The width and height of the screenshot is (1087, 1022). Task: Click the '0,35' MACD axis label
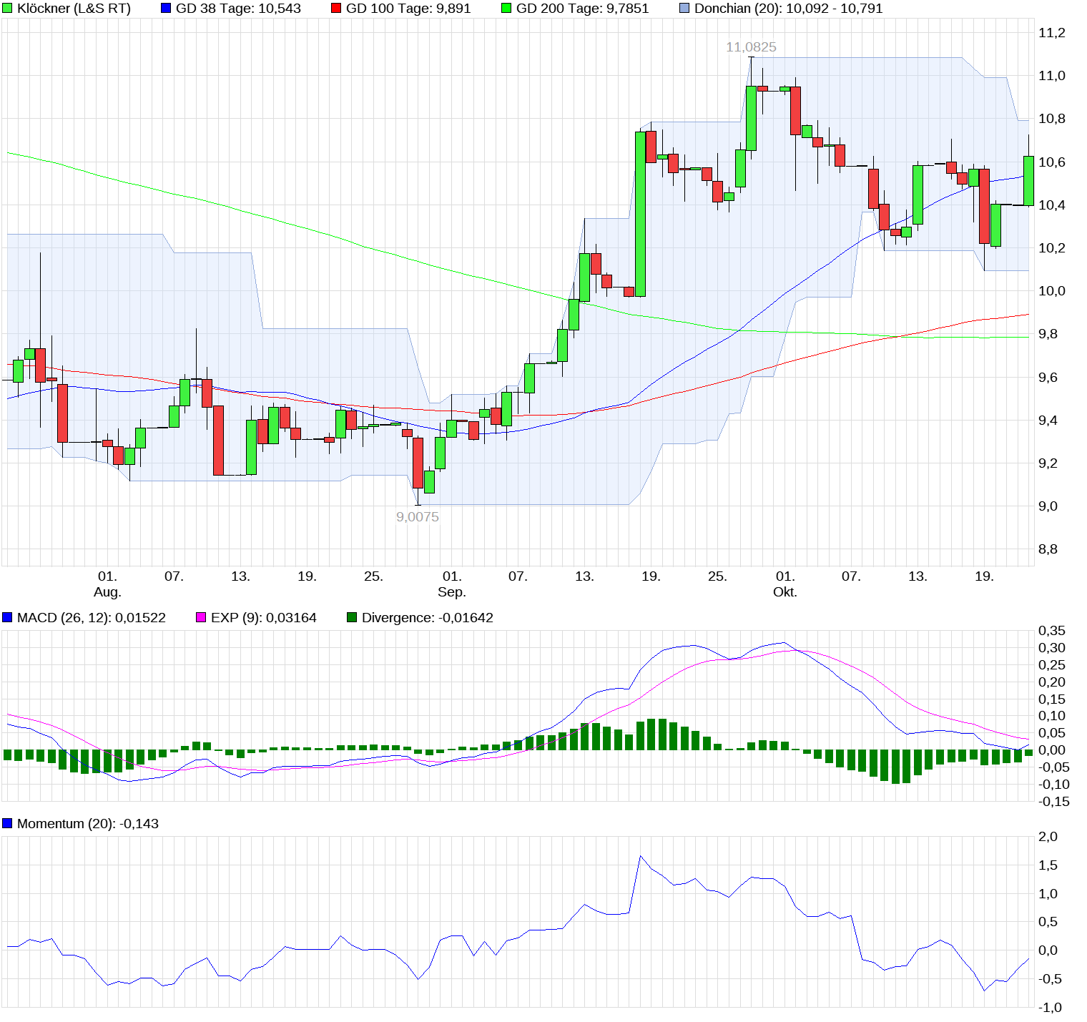point(1051,631)
